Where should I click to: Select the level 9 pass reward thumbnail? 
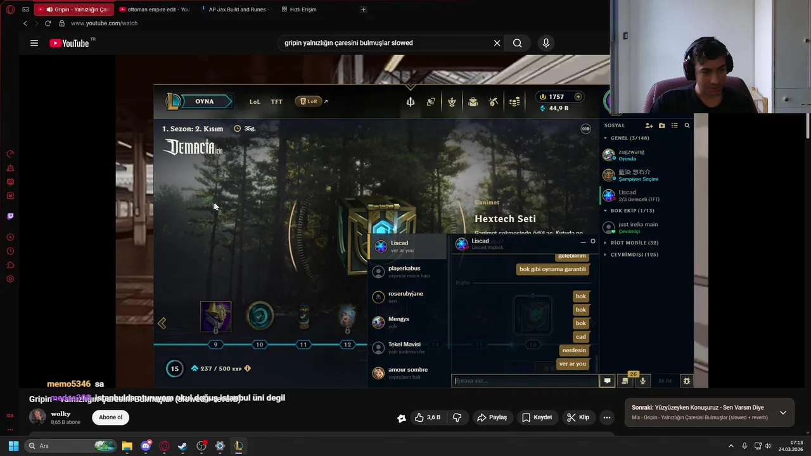tap(215, 317)
